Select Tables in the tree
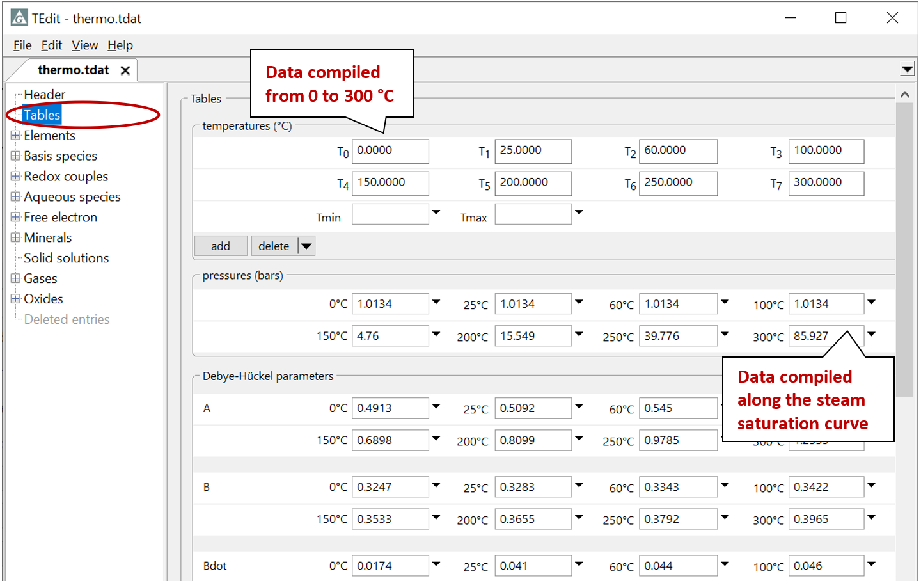Viewport: 921px width, 583px height. [42, 115]
